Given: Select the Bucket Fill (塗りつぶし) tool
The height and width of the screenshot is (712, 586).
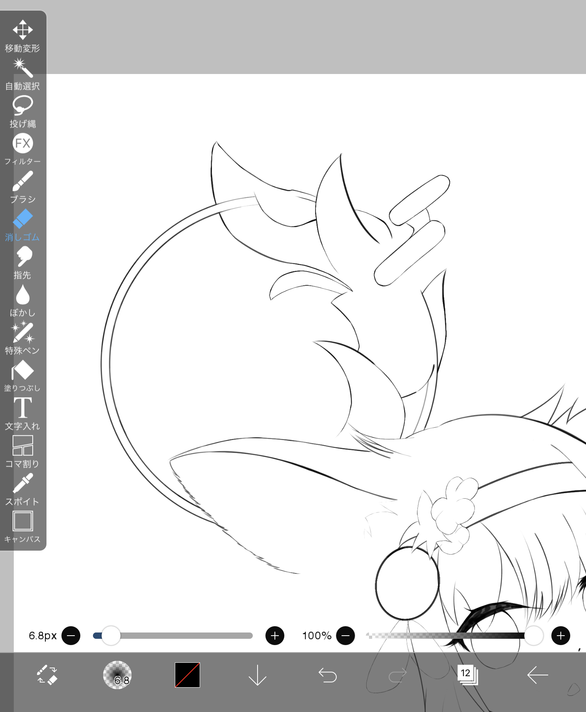Looking at the screenshot, I should (x=22, y=376).
